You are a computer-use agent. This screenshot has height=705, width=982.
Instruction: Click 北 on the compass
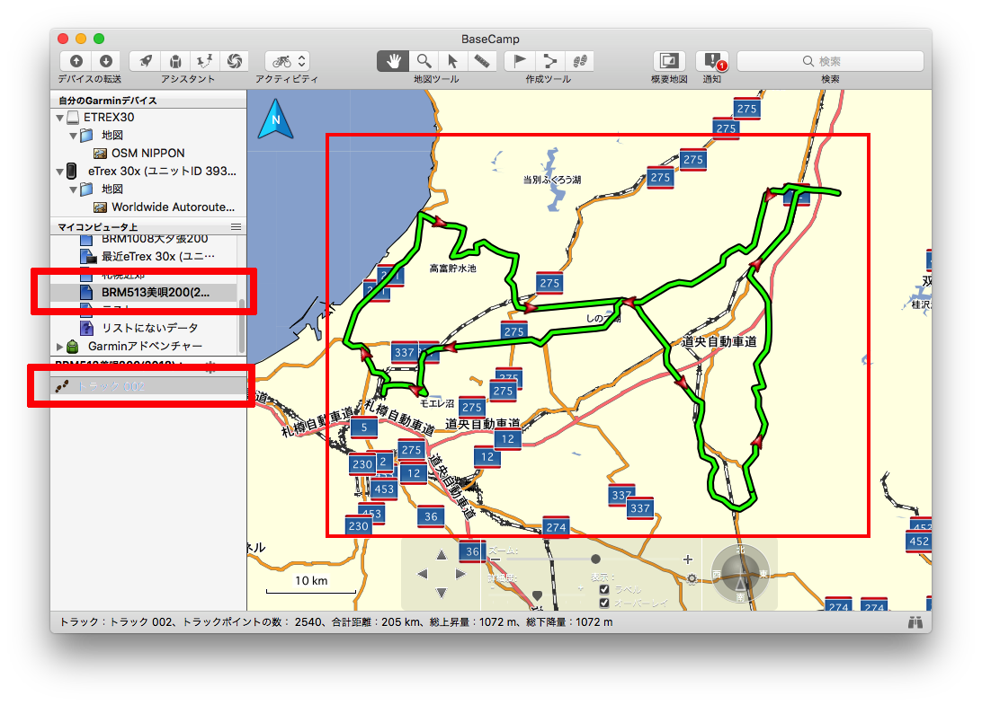(x=740, y=550)
